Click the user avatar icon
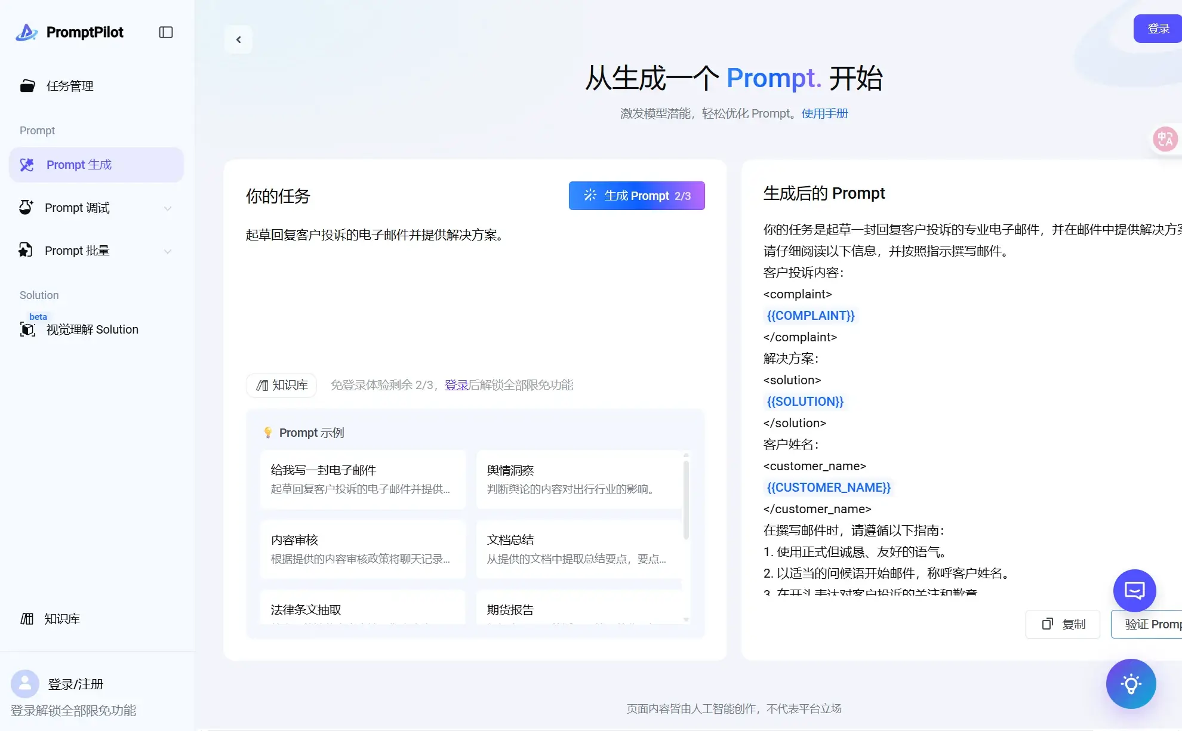Viewport: 1182px width, 731px height. [24, 684]
